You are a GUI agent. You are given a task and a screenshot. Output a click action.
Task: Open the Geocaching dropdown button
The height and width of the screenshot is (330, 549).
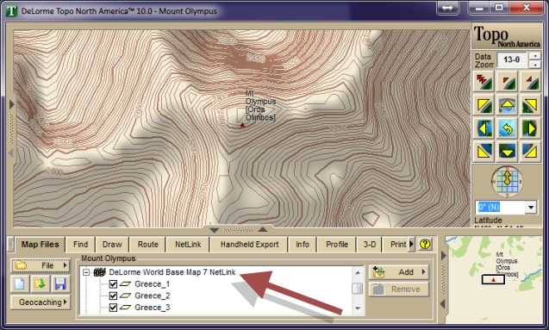click(41, 302)
